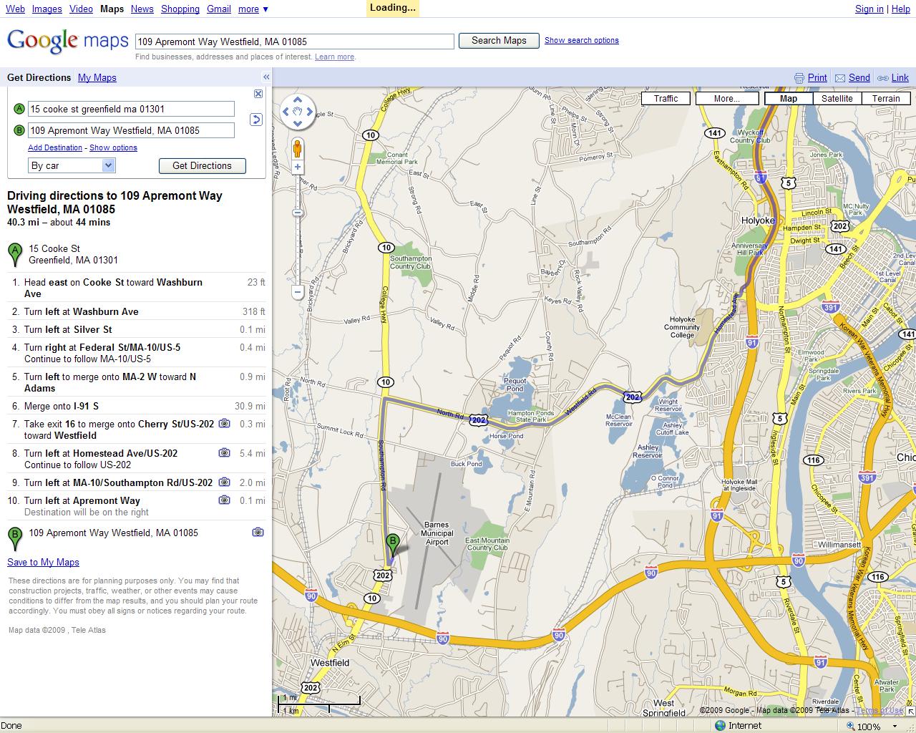Screen dimensions: 916x733
Task: Select step 3 Turn left at Silver St
Action: [x=136, y=329]
